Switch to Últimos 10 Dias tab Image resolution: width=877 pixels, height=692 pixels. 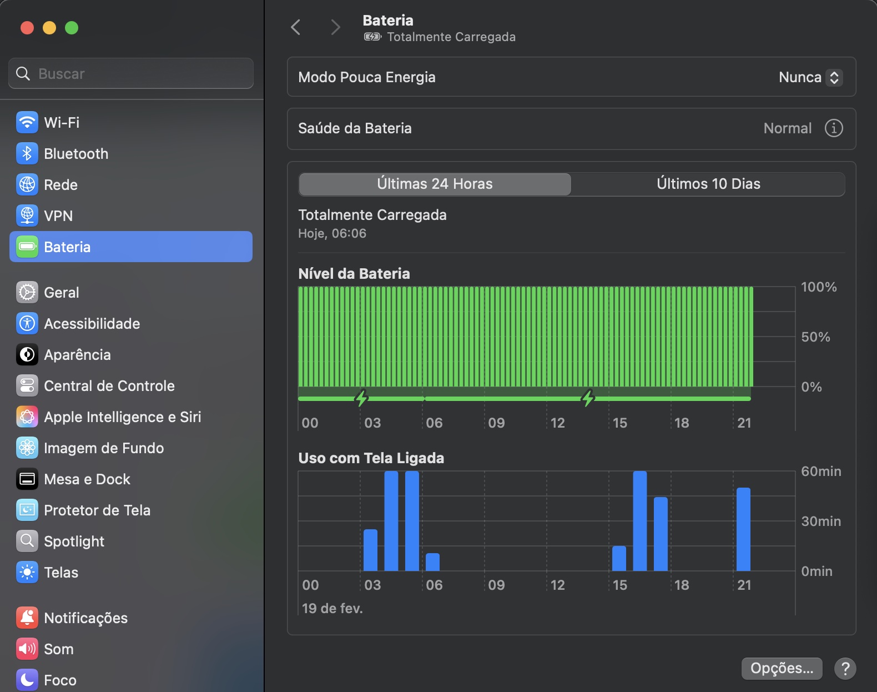coord(708,184)
